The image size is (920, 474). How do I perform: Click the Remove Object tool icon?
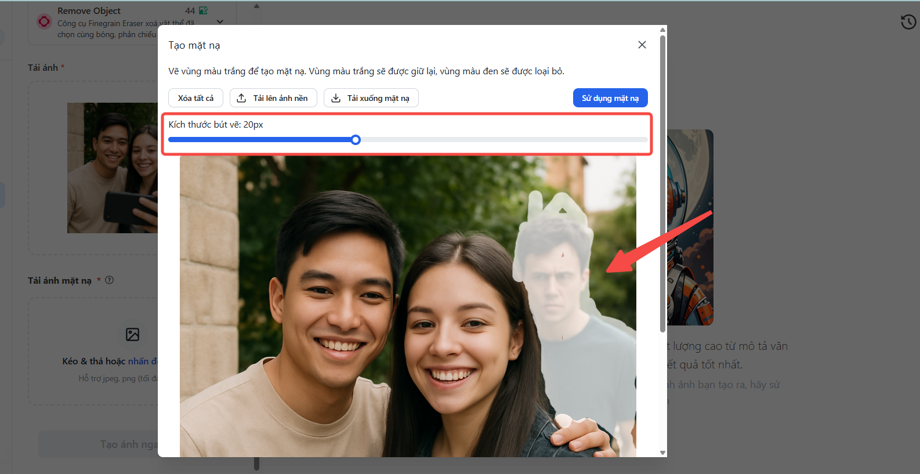(x=44, y=22)
